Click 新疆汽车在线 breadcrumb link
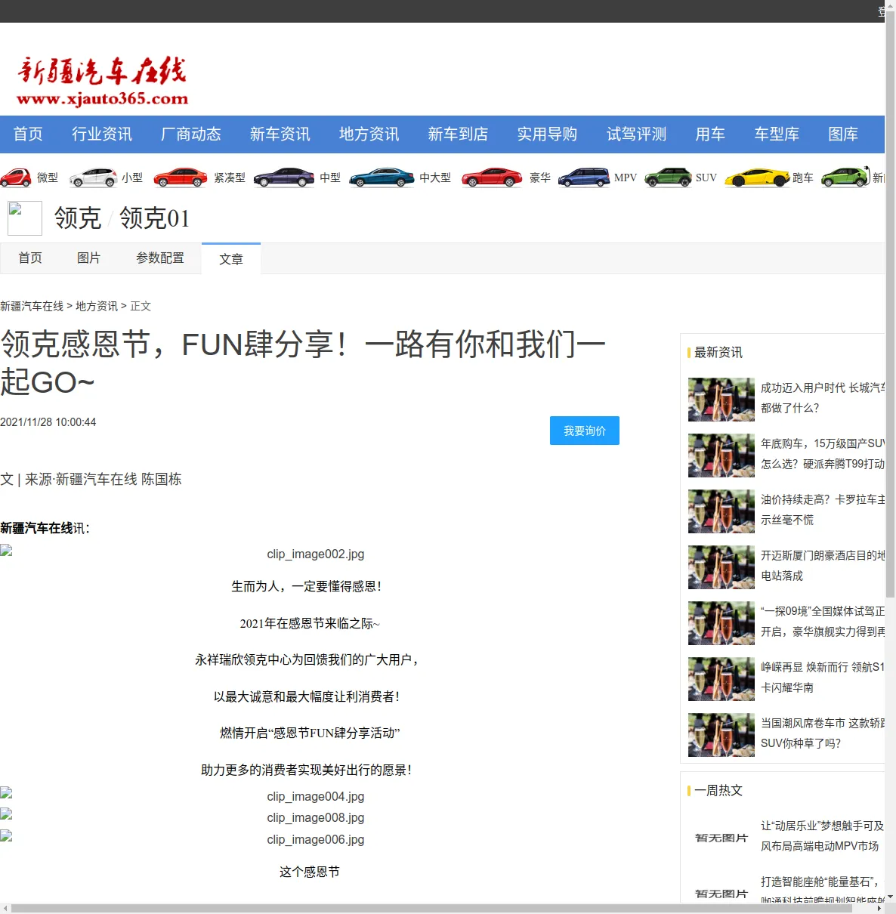896x914 pixels. [x=32, y=306]
